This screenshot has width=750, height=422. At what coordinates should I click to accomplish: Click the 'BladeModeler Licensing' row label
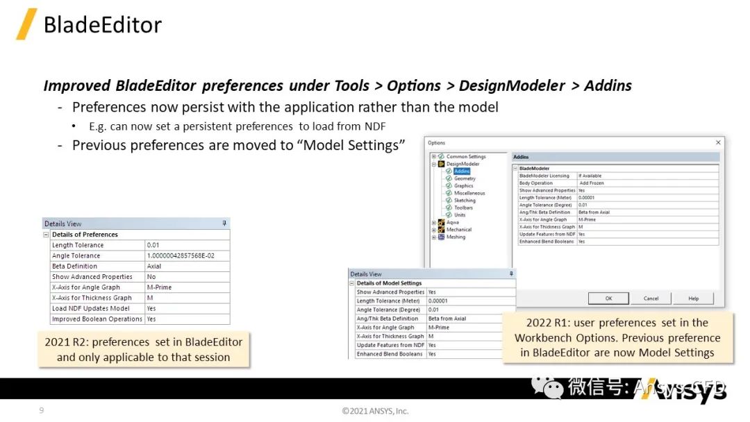tap(544, 176)
